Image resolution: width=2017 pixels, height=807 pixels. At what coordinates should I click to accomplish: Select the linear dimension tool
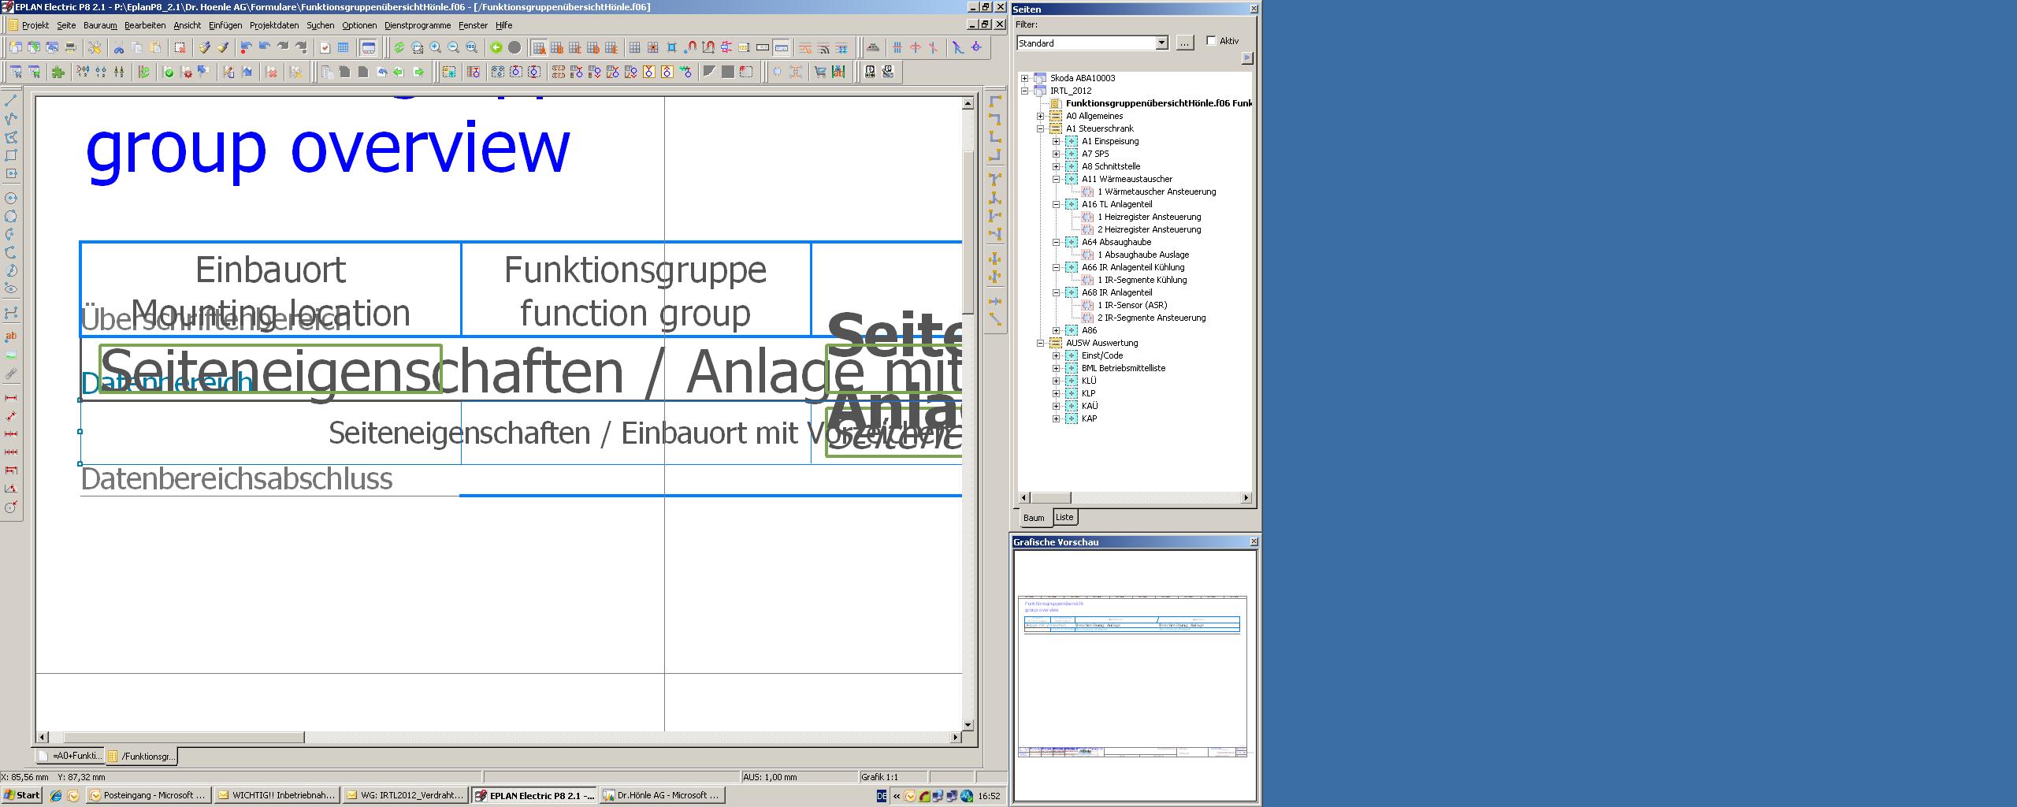(11, 397)
